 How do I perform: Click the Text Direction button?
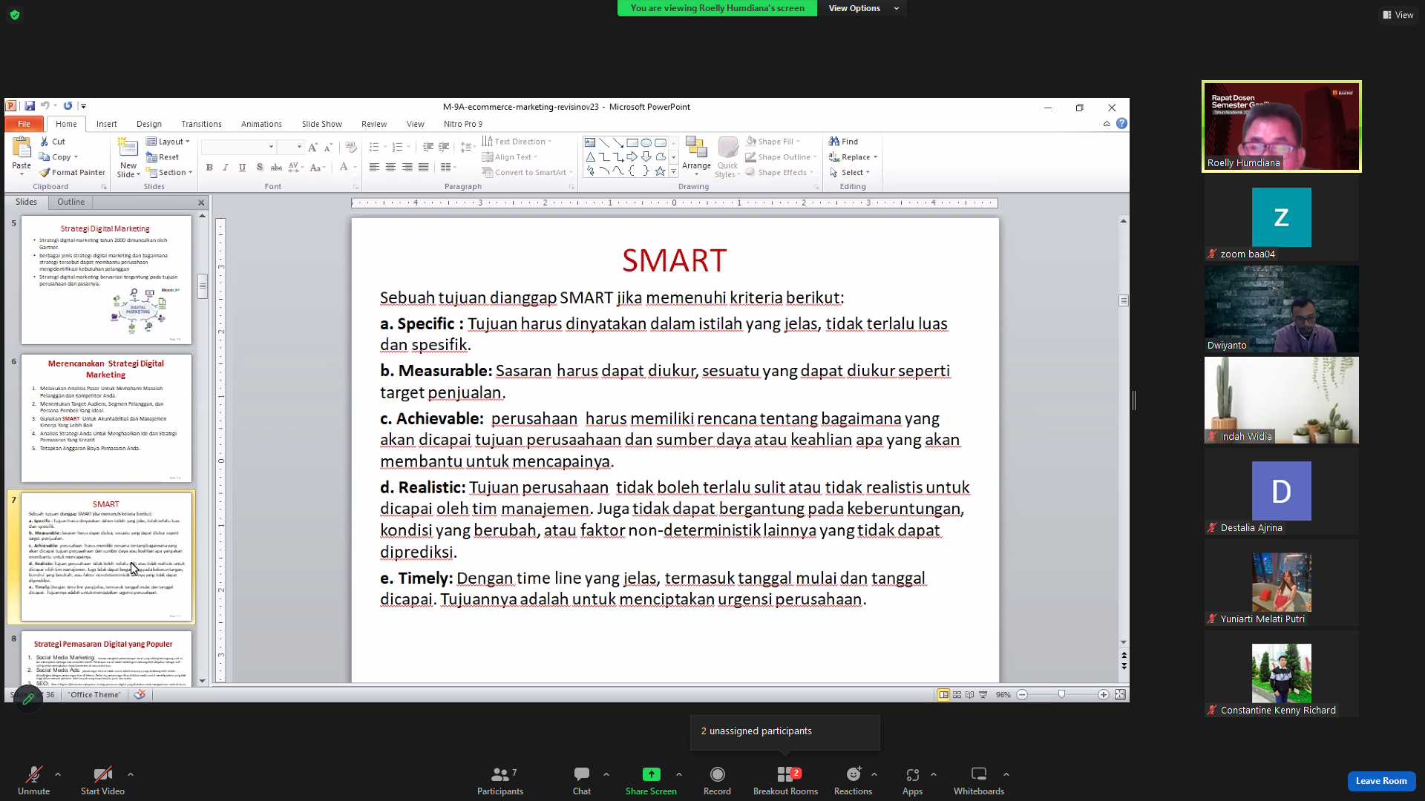(517, 142)
